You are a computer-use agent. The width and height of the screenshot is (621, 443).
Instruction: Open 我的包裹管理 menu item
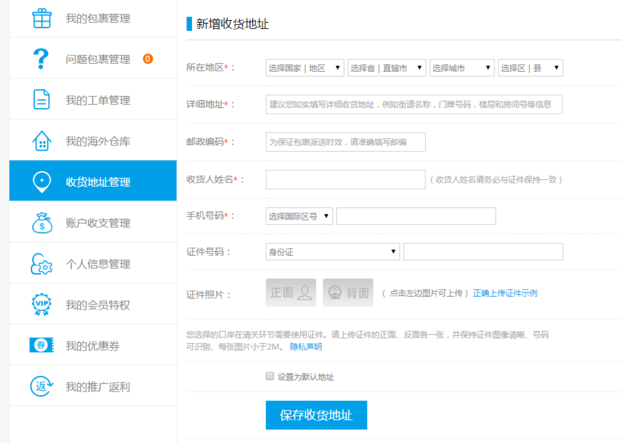(x=93, y=18)
